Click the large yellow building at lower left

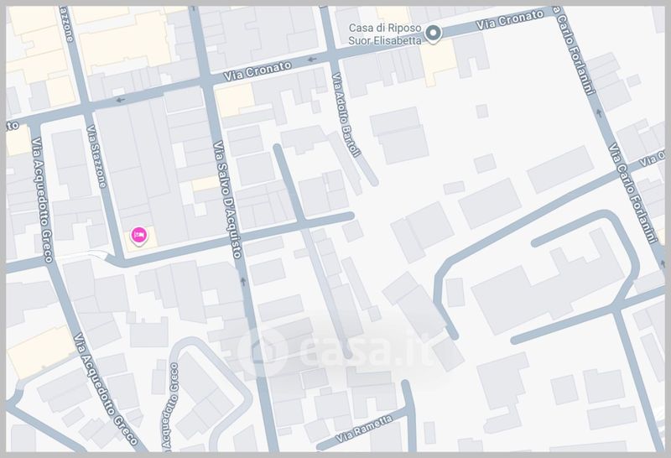[39, 351]
